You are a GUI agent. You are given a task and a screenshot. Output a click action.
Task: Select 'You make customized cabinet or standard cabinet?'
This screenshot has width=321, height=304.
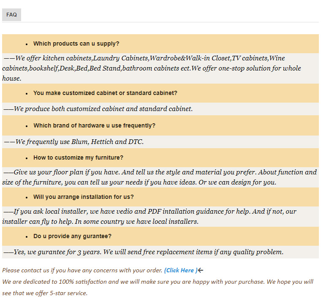pyautogui.click(x=105, y=93)
